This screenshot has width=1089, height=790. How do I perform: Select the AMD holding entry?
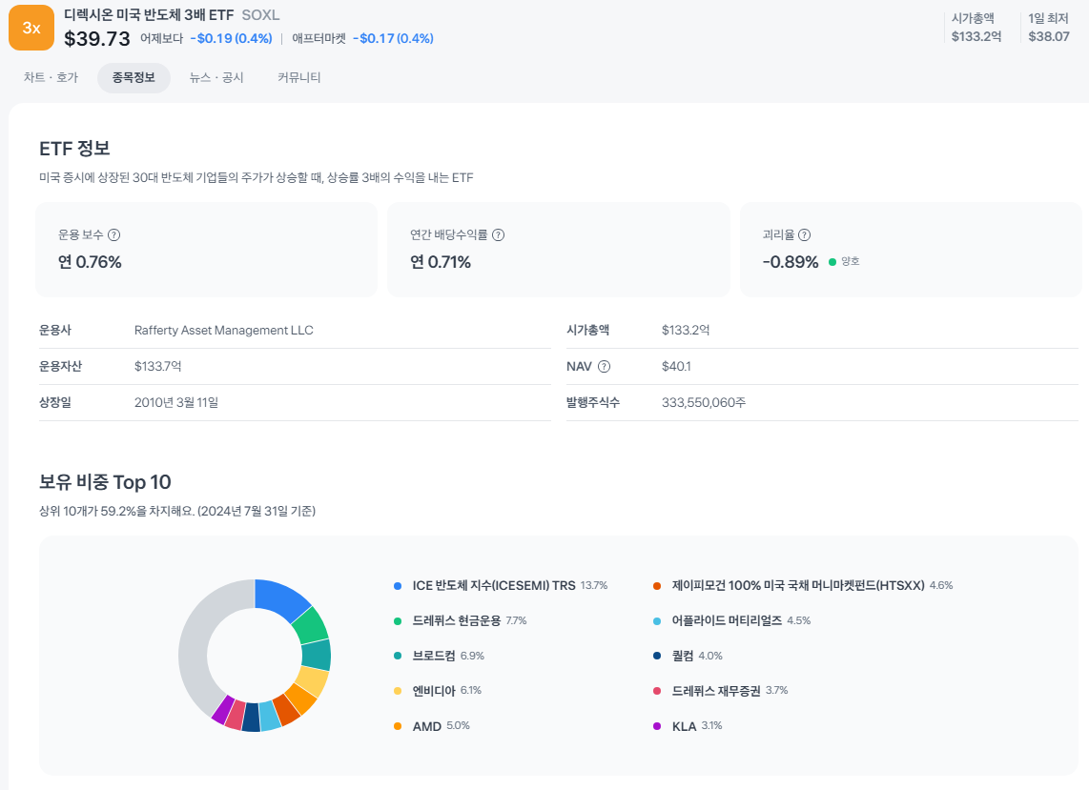point(427,726)
